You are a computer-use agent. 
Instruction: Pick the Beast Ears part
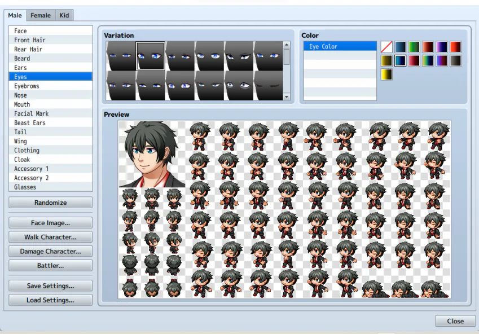pos(51,122)
